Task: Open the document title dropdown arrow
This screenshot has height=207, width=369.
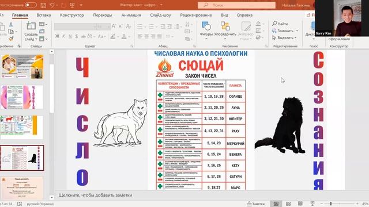Action: coord(161,5)
